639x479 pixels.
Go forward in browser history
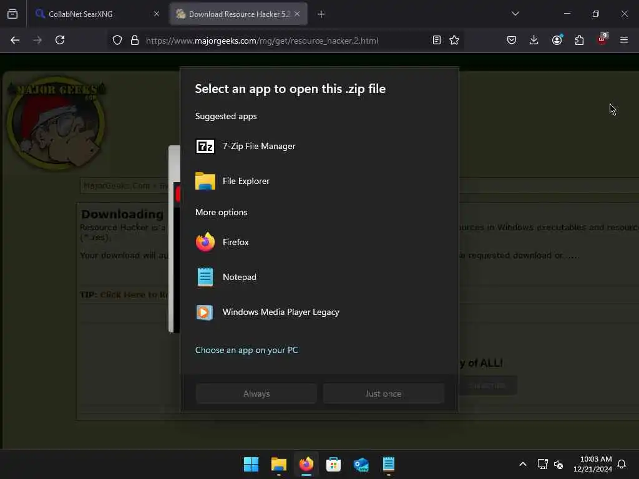pyautogui.click(x=37, y=40)
